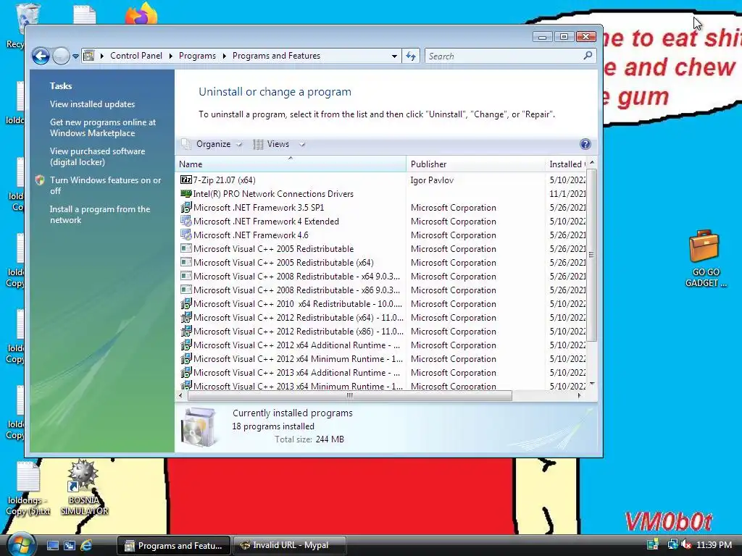
Task: Click the network tray icon
Action: 672,544
